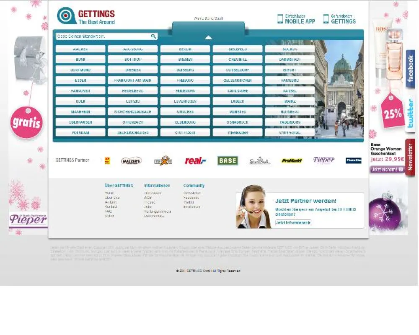Select the city Bottrop

133,59
